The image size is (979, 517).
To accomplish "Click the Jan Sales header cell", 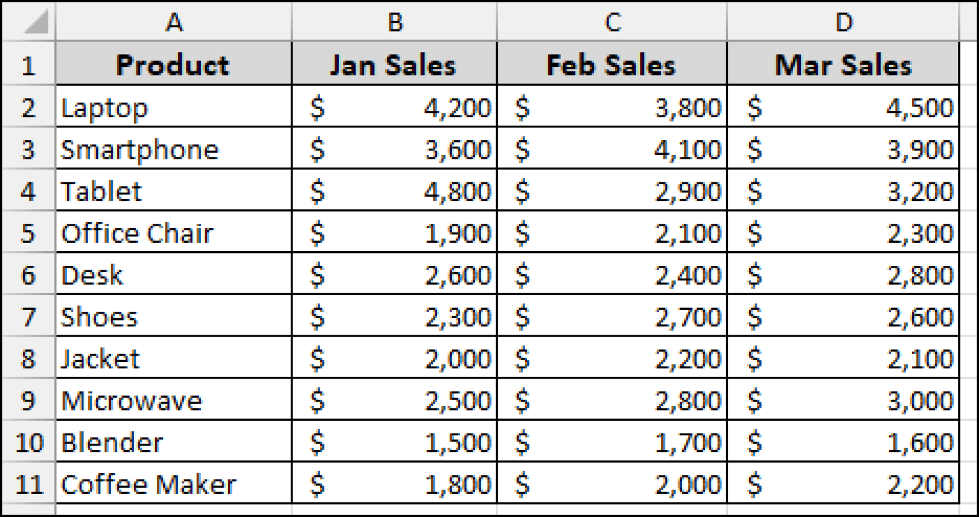I will pos(395,64).
